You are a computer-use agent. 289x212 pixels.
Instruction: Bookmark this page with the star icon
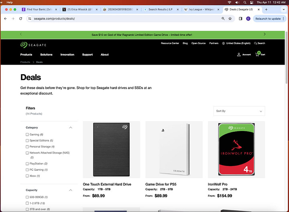(x=230, y=18)
